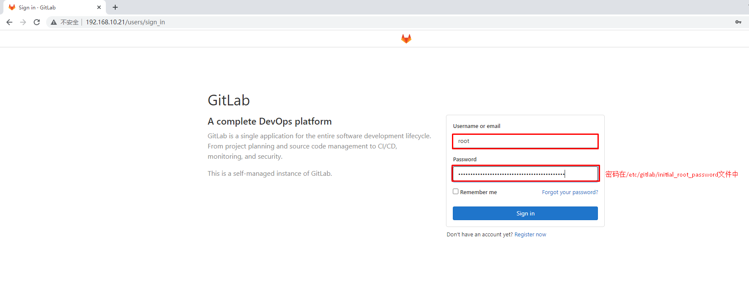The width and height of the screenshot is (749, 282).
Task: Close the Sign in · GitLab tab
Action: point(99,7)
